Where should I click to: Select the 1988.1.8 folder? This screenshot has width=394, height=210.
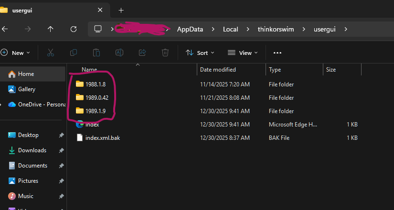coord(96,84)
